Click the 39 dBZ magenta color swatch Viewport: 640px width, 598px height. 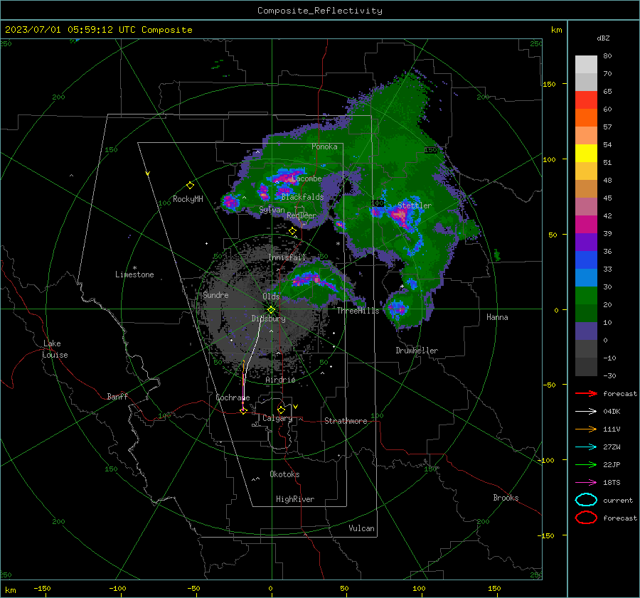coord(586,224)
